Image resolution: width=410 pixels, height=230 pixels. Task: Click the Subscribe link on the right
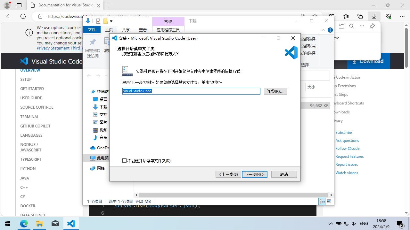pos(344,132)
